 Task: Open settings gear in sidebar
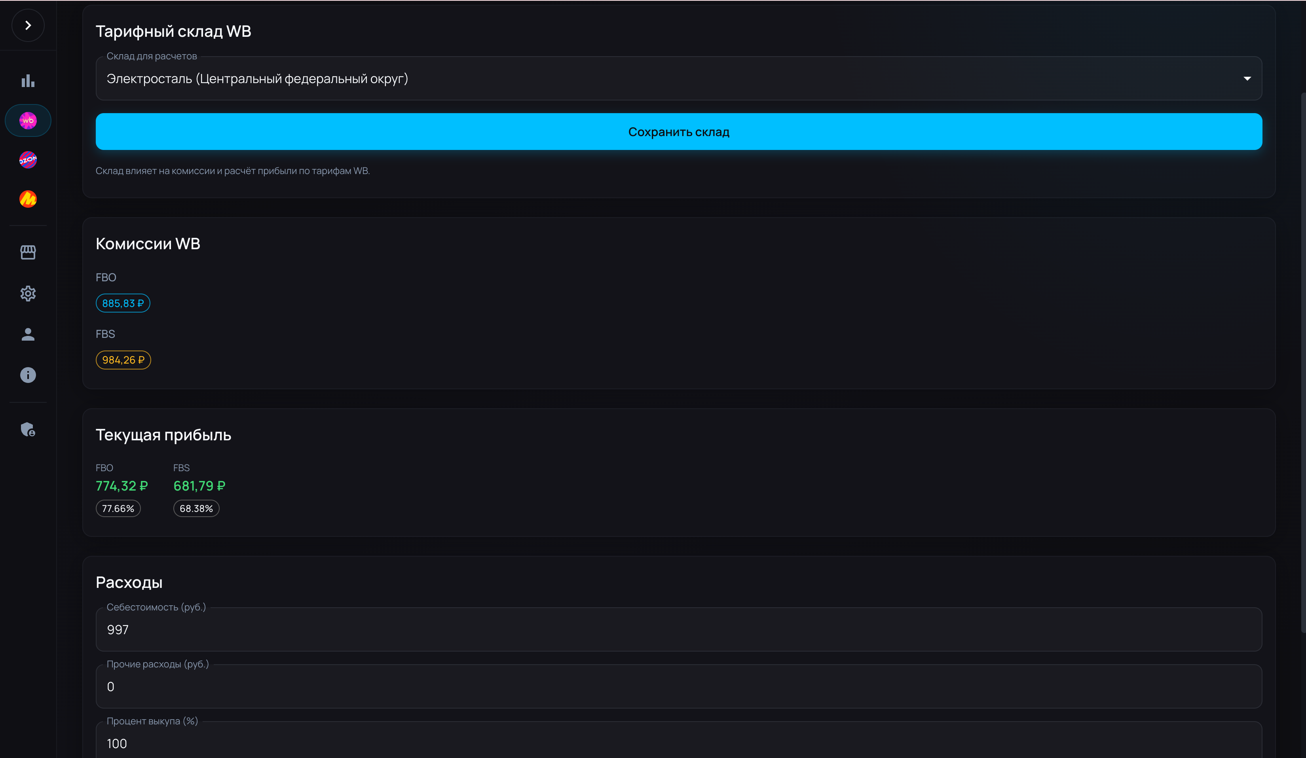click(x=28, y=294)
